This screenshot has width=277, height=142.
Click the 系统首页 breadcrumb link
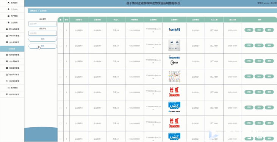coord(33,11)
